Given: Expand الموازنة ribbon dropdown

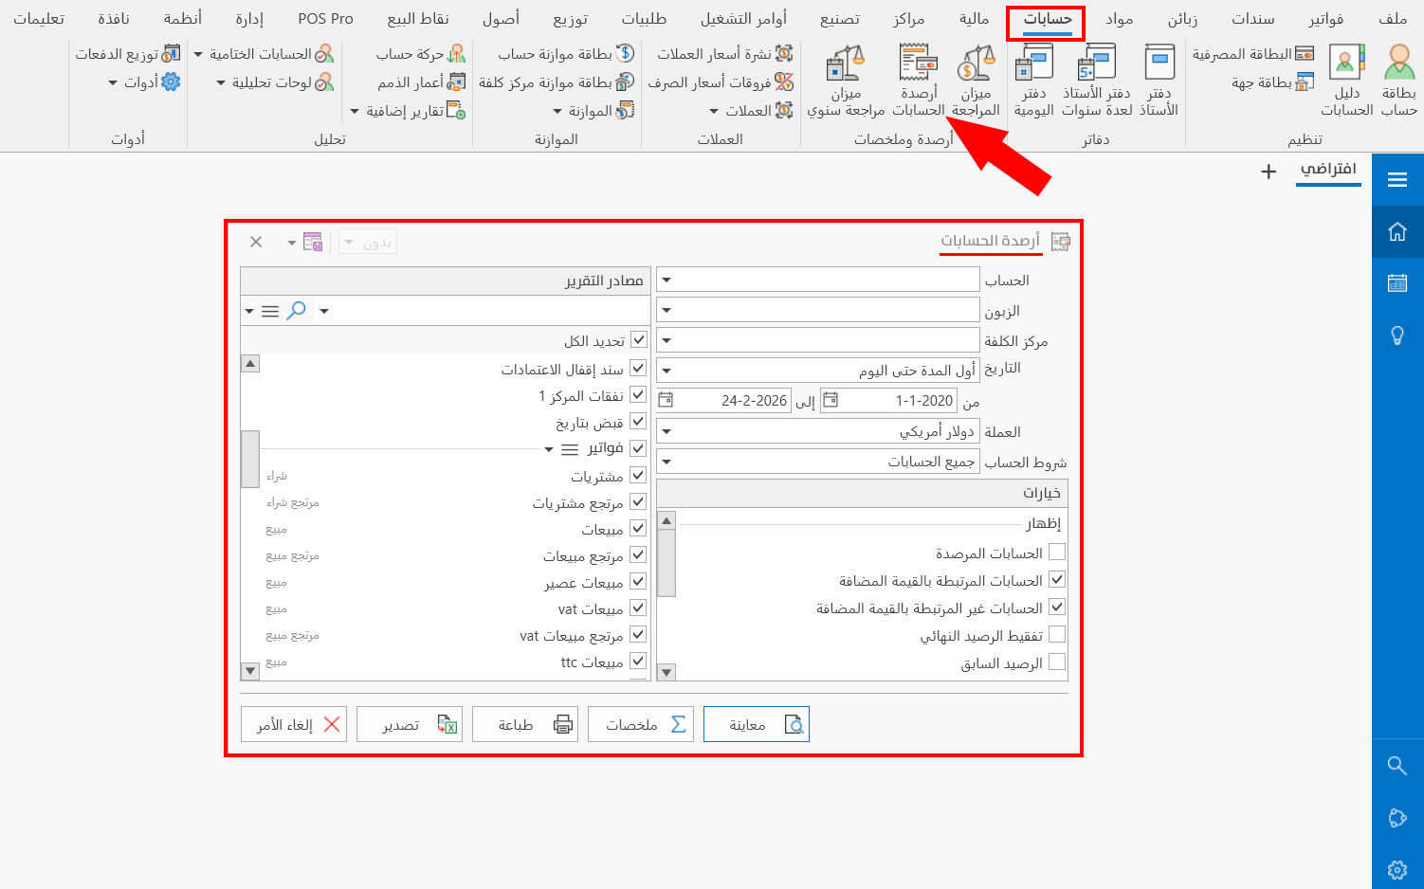Looking at the screenshot, I should pyautogui.click(x=557, y=112).
